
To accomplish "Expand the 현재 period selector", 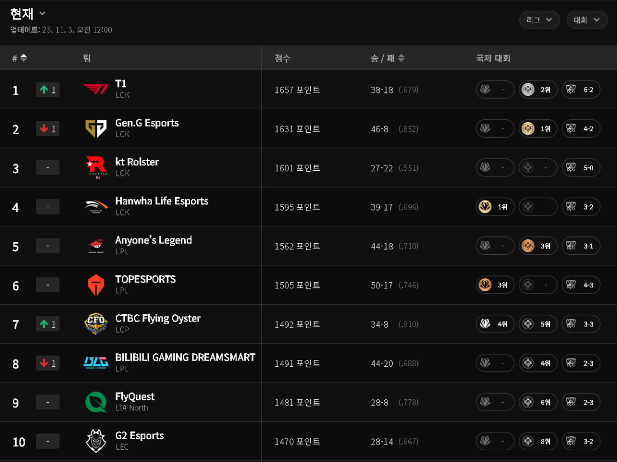I will pos(28,13).
